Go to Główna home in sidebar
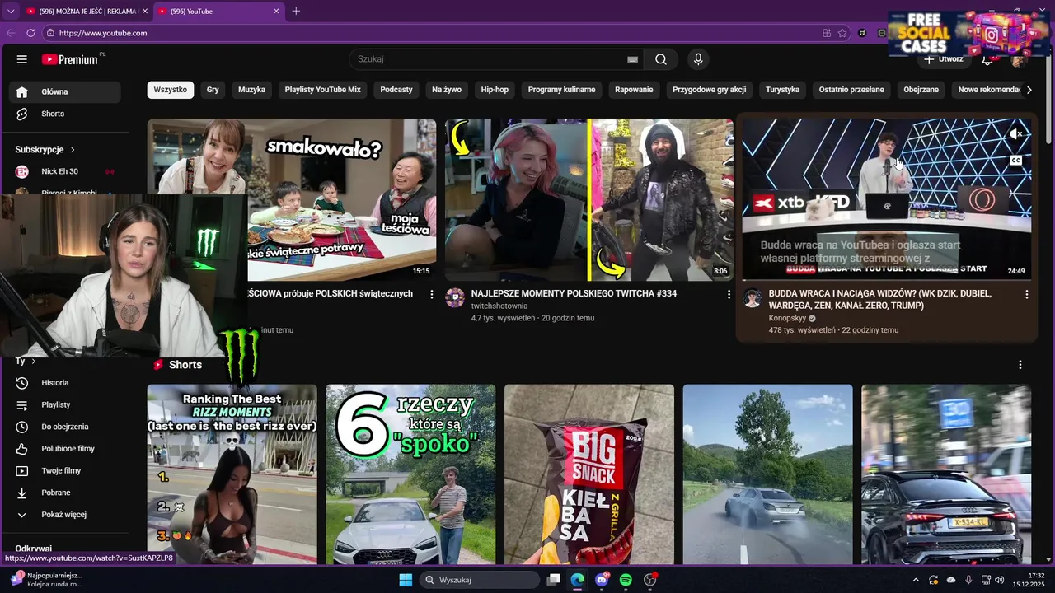This screenshot has width=1055, height=593. tap(66, 91)
